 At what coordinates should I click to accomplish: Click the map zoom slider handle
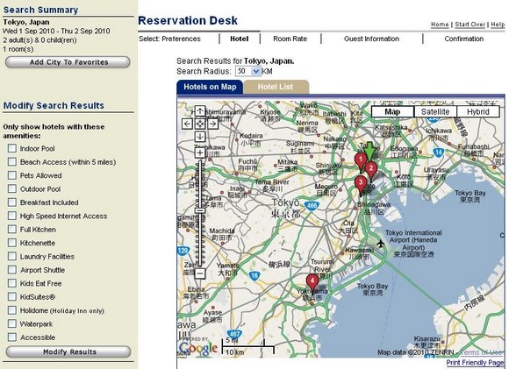(x=200, y=210)
